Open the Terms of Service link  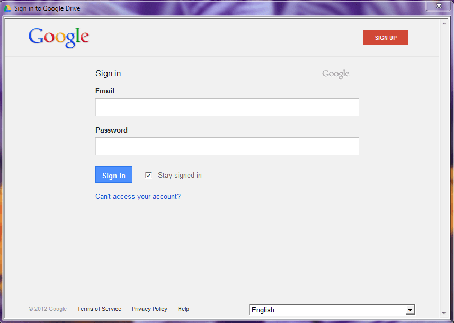tap(99, 309)
